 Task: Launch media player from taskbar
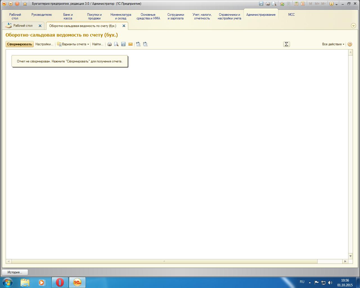point(42,282)
